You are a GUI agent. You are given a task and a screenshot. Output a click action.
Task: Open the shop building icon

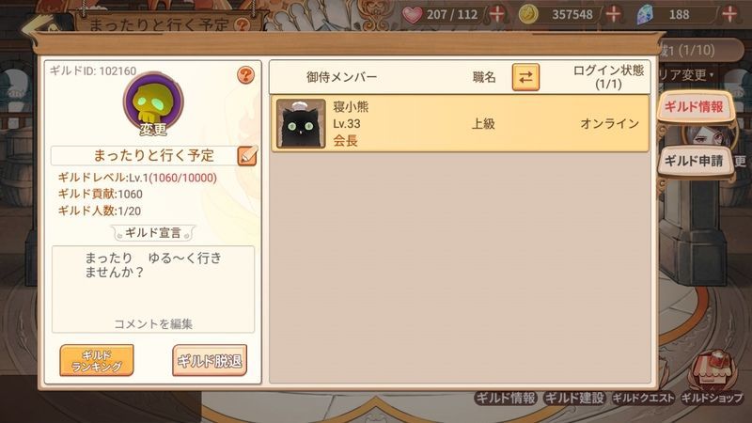click(712, 370)
